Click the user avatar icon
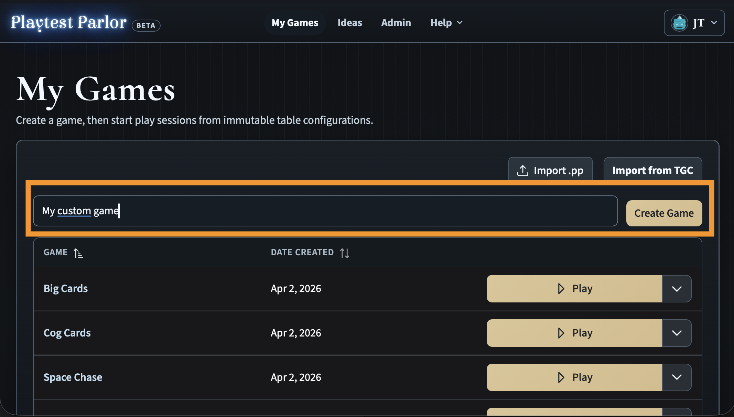This screenshot has width=734, height=417. (679, 23)
